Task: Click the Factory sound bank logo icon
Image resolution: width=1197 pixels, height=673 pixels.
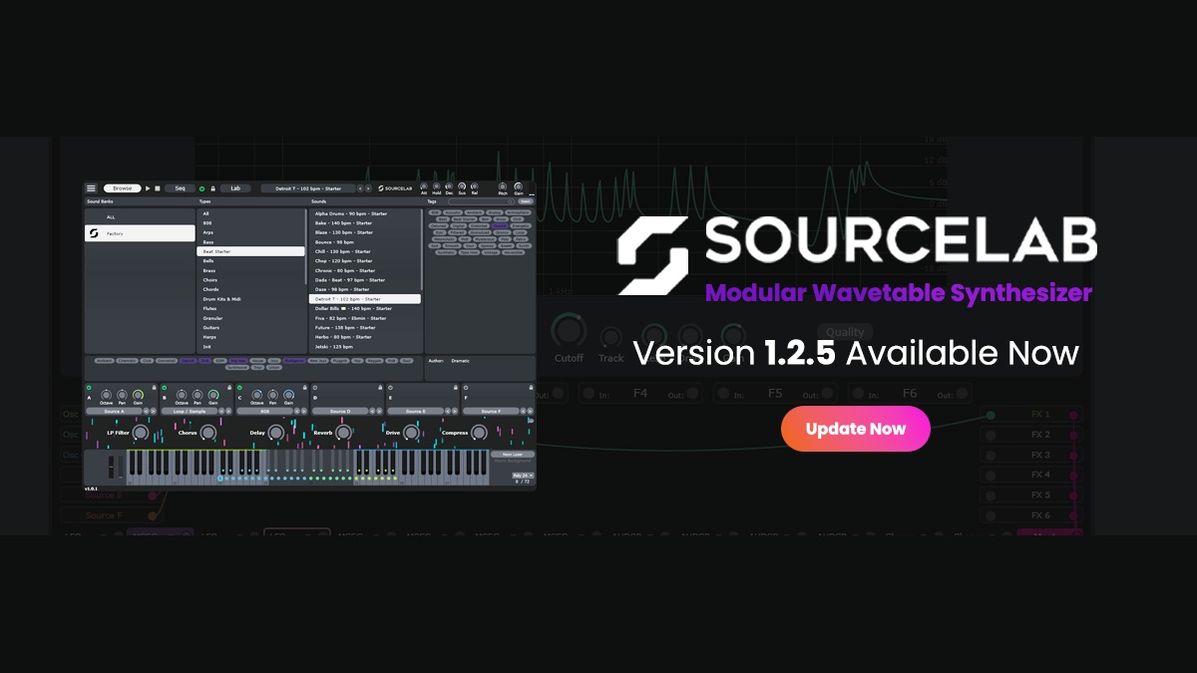Action: (x=93, y=233)
